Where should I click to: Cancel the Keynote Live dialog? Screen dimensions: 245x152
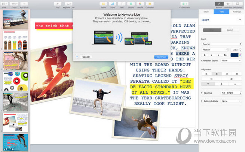click(86, 57)
